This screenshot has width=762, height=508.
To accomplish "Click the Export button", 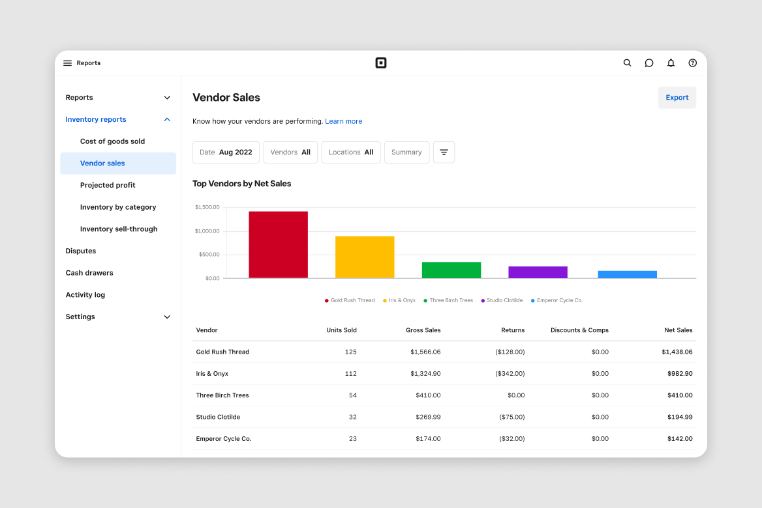I will [x=677, y=96].
